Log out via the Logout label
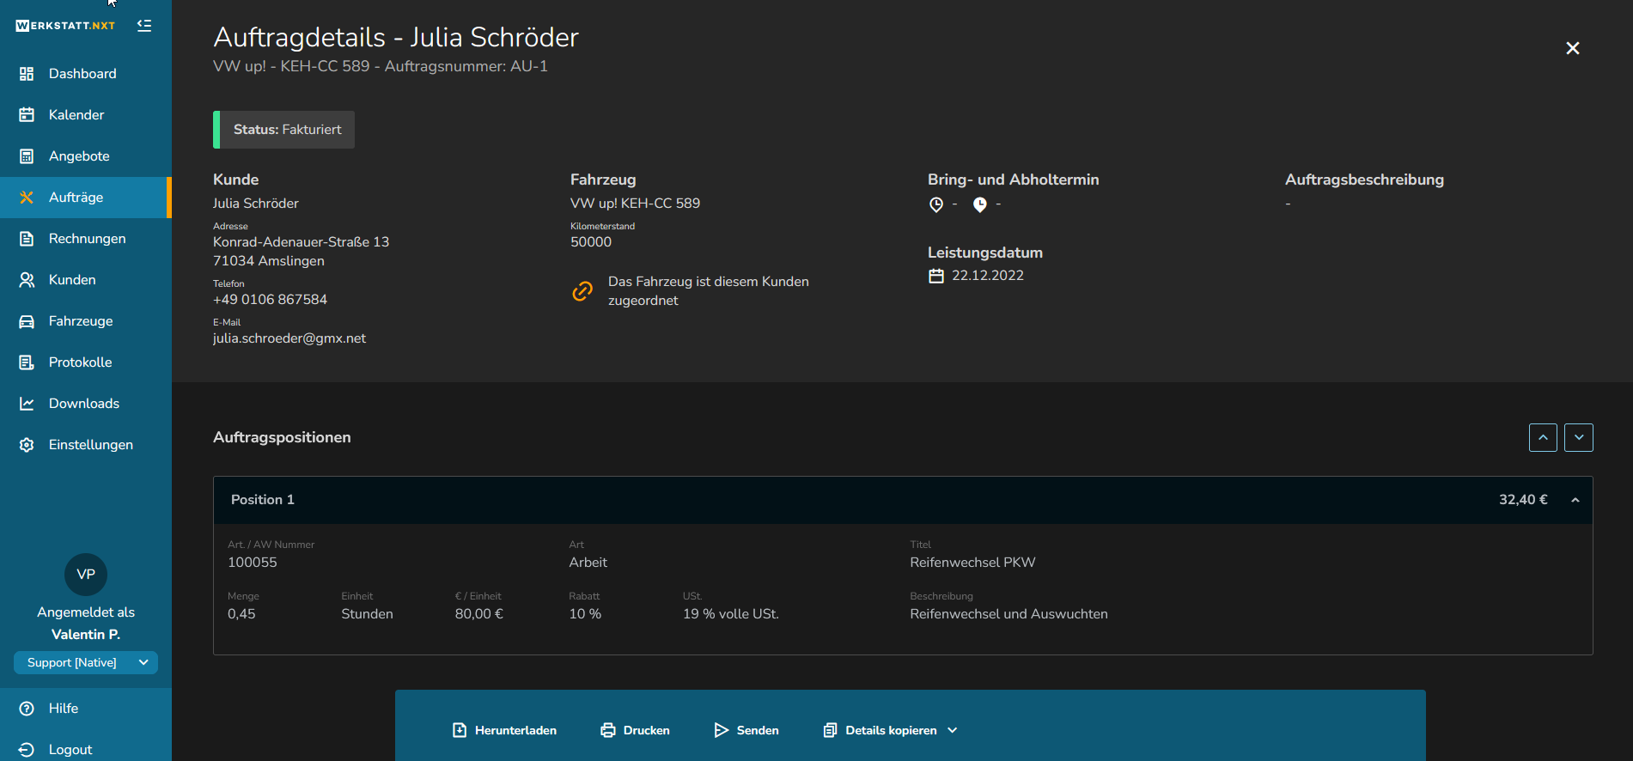 70,750
